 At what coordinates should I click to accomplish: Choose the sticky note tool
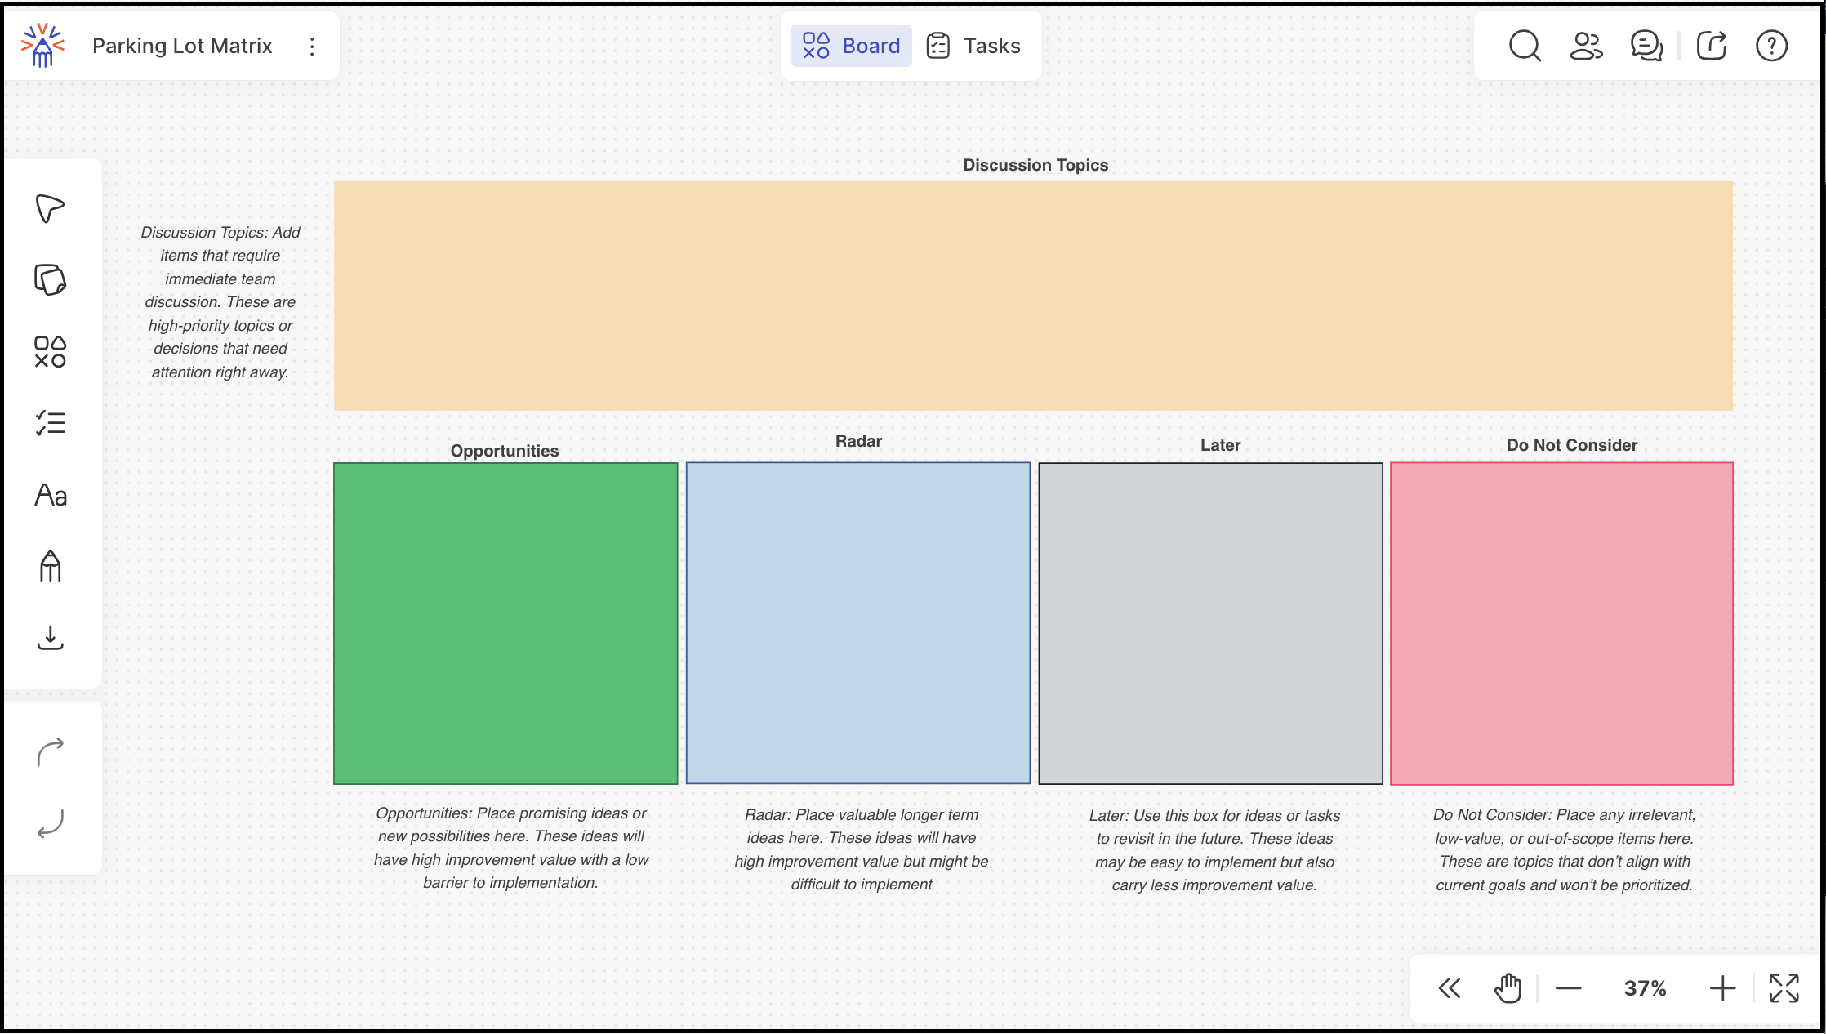point(50,279)
